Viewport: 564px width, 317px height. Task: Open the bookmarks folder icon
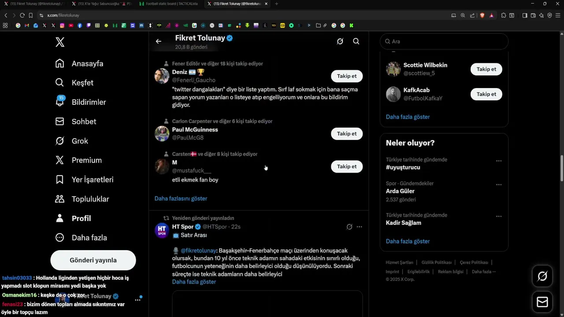pyautogui.click(x=318, y=26)
